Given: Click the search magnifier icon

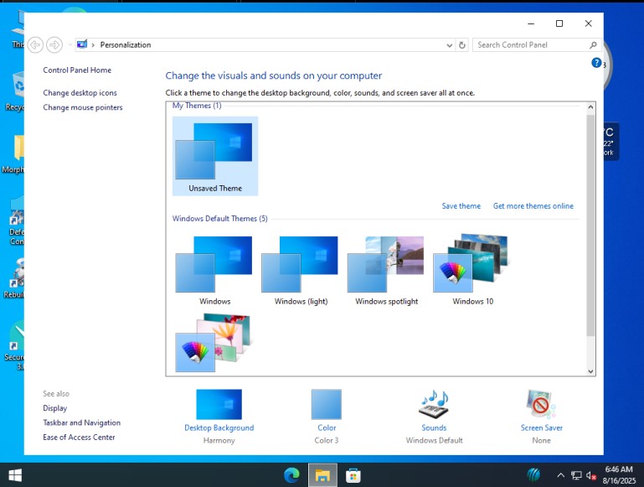Looking at the screenshot, I should 593,44.
